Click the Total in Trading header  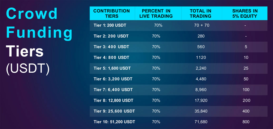[x=201, y=14]
